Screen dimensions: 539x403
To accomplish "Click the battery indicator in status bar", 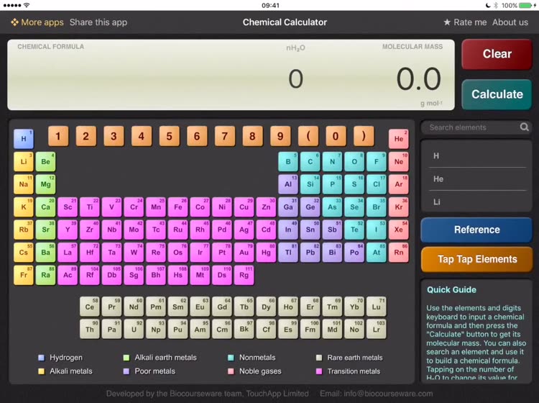I will [525, 6].
